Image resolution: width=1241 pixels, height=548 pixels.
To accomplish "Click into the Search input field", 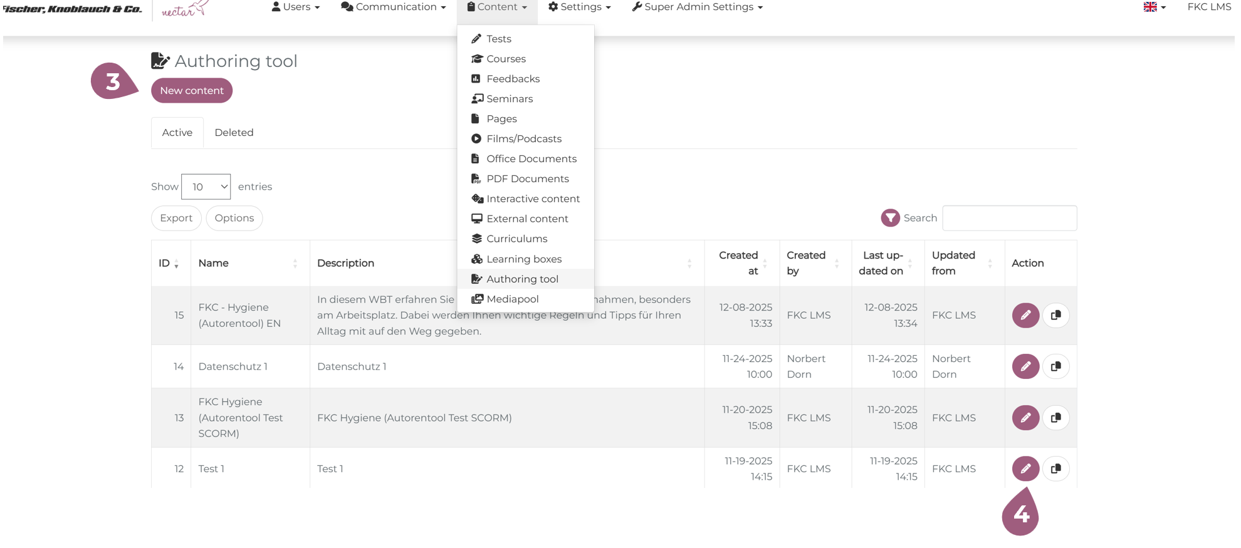I will click(1009, 218).
